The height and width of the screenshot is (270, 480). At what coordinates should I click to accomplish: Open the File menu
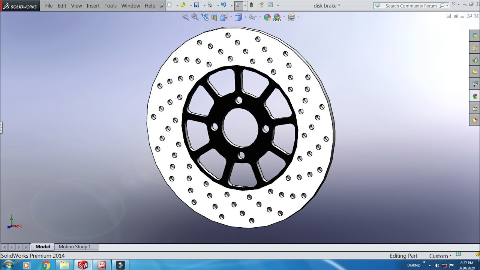49,6
